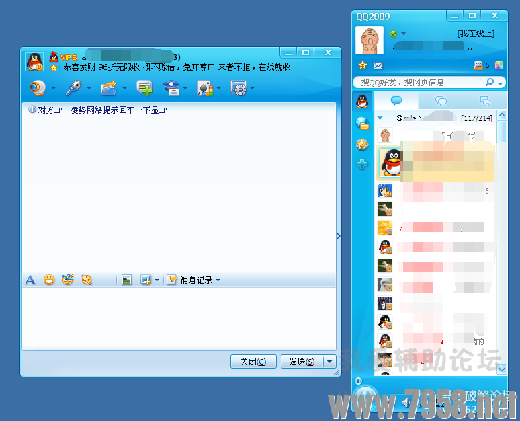The image size is (520, 421).
Task: Open the online status dropdown next to the green check
Action: (x=403, y=34)
